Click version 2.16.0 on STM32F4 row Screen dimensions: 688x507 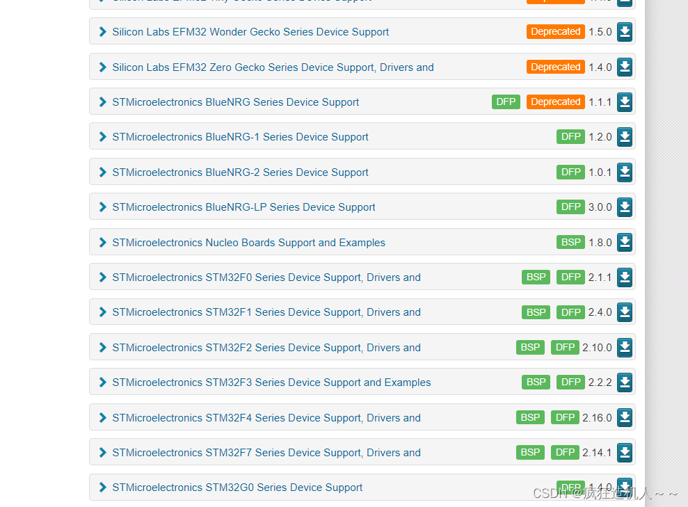[x=597, y=418]
